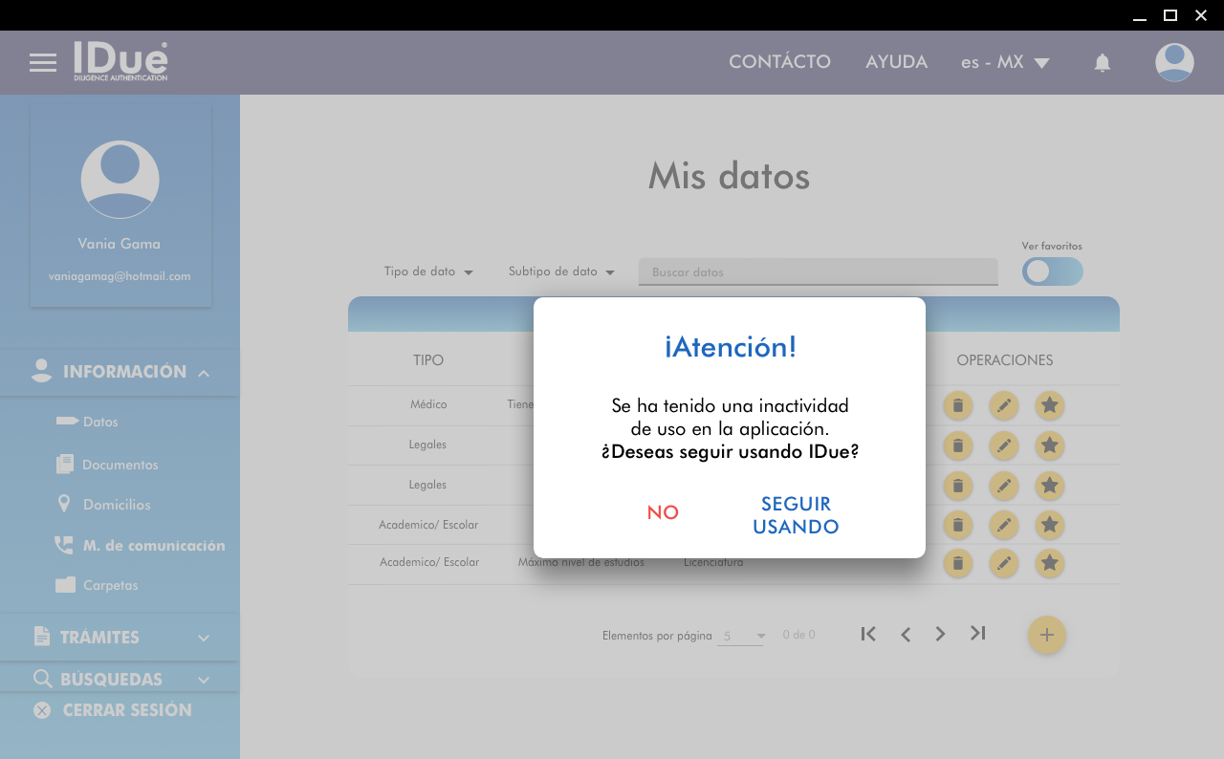This screenshot has width=1224, height=759.
Task: Click No in the inactivity dialog
Action: pyautogui.click(x=663, y=512)
